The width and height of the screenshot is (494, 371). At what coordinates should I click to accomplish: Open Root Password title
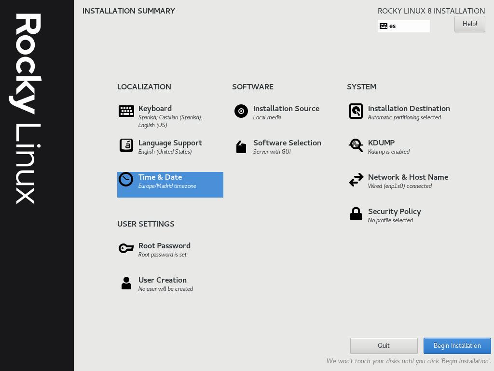(165, 246)
